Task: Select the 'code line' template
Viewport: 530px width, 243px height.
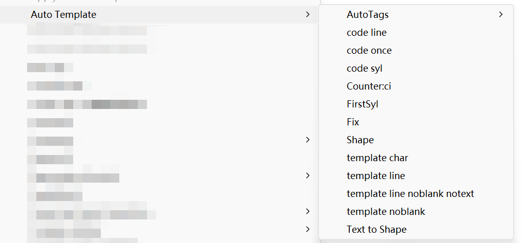Action: 366,32
